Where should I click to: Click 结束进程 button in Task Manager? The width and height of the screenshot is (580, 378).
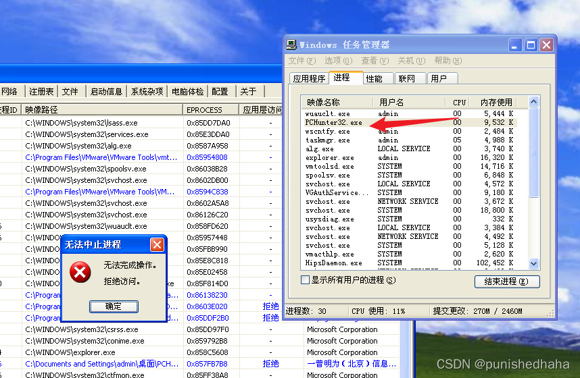507,281
